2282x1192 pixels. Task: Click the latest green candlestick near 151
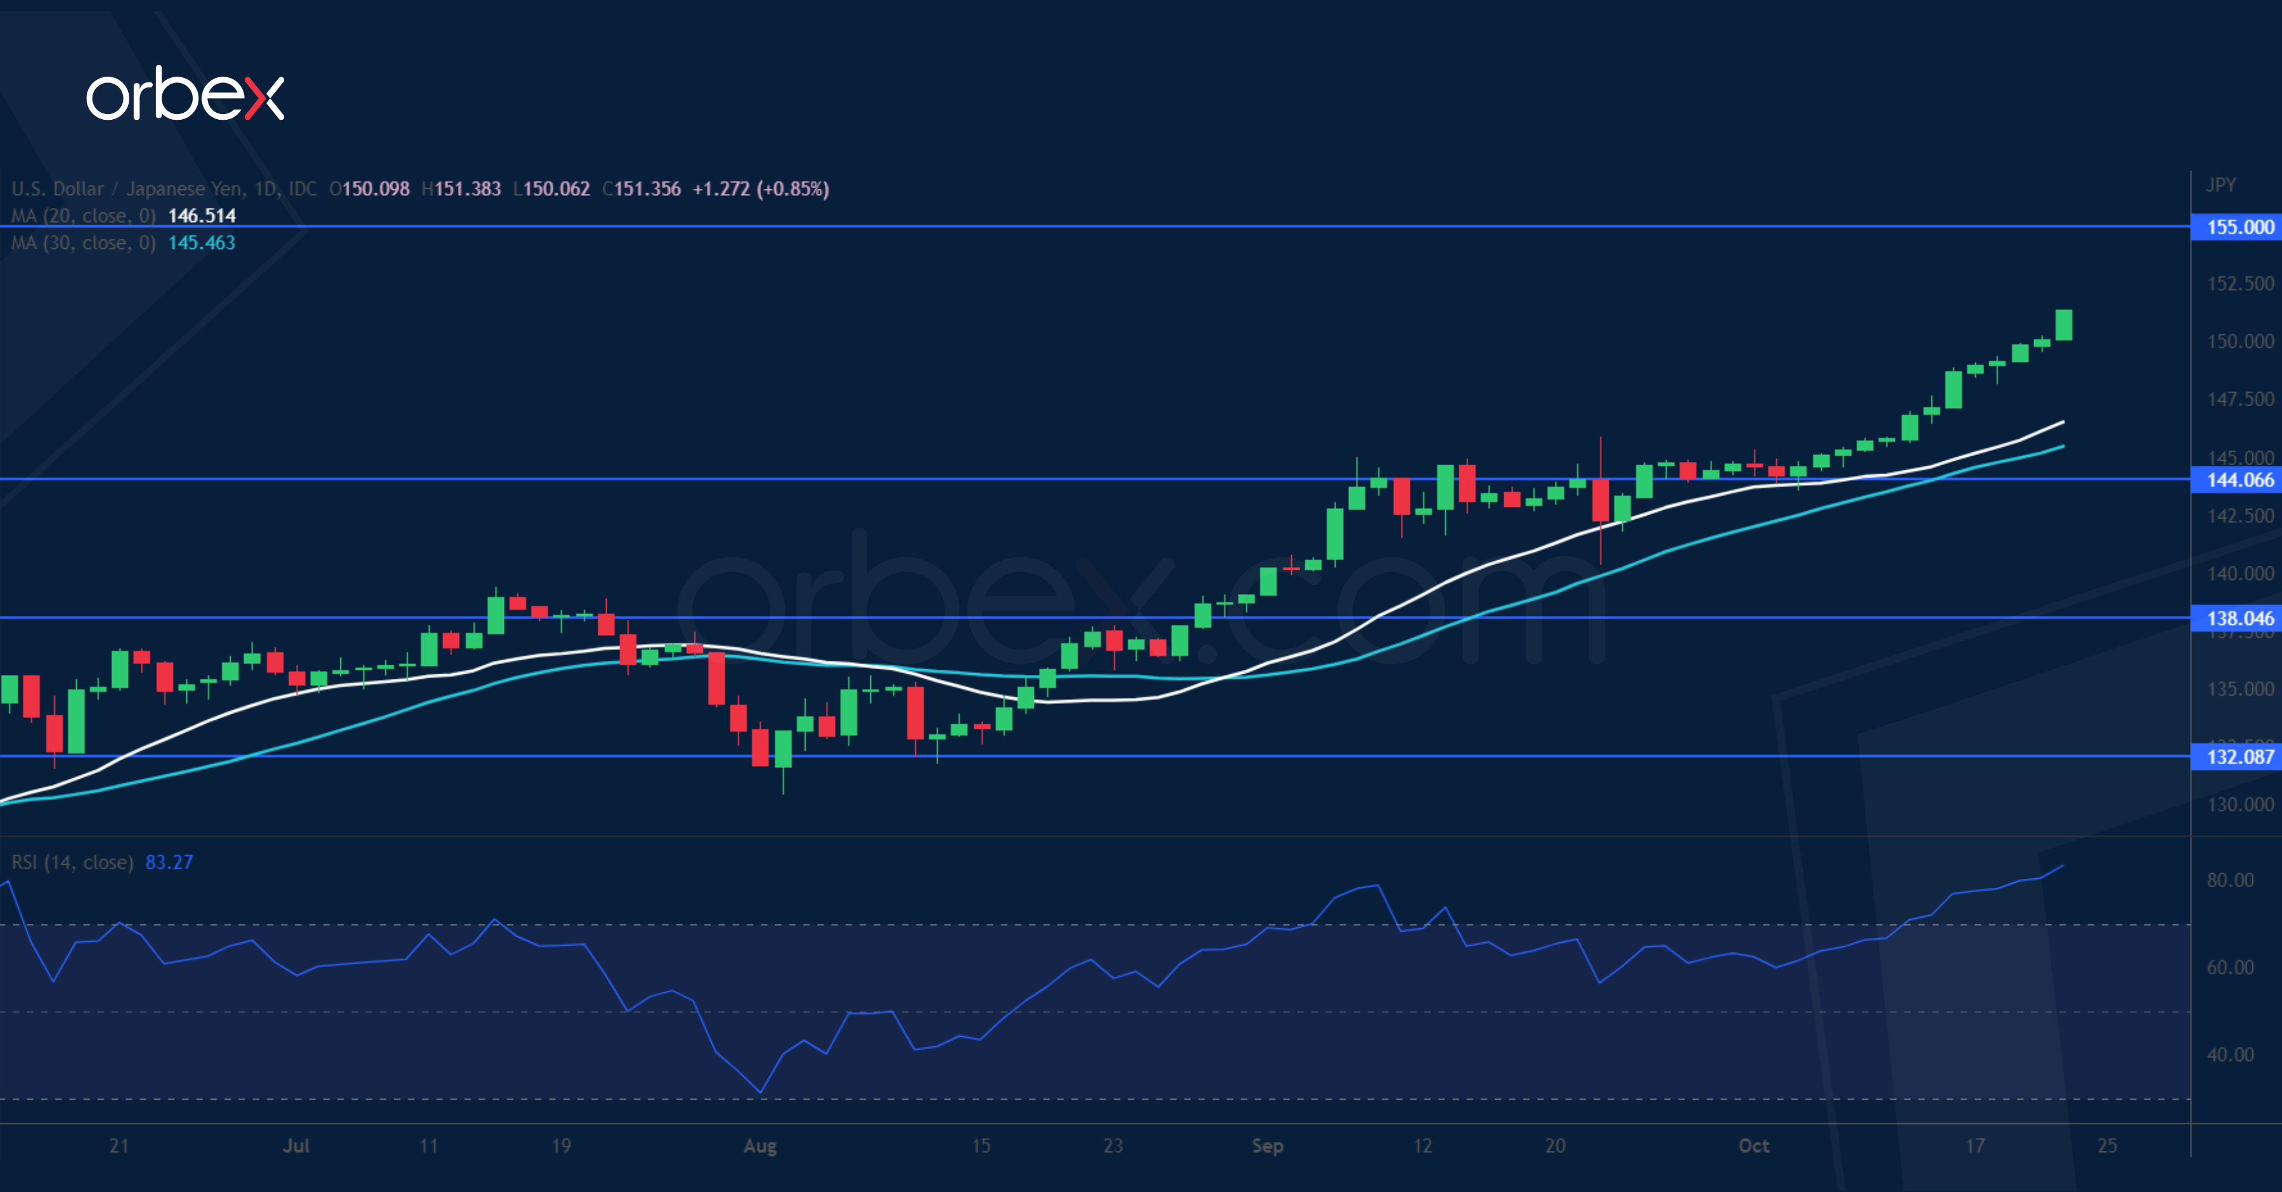point(2063,325)
